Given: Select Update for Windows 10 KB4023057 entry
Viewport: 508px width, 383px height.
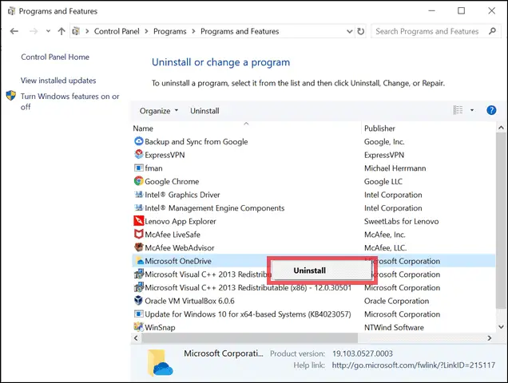Looking at the screenshot, I should pos(248,314).
